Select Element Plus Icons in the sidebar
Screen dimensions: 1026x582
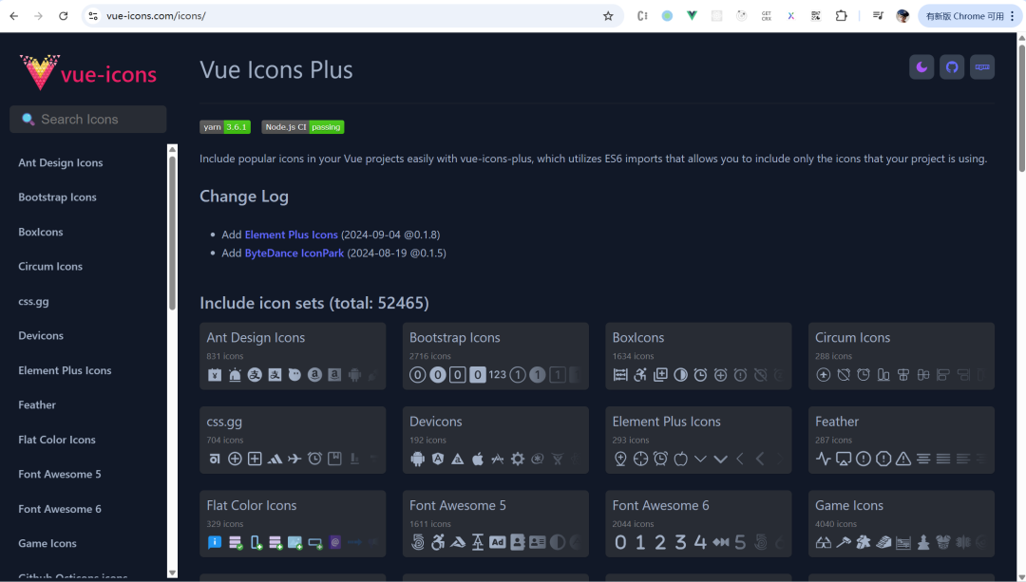coord(65,370)
